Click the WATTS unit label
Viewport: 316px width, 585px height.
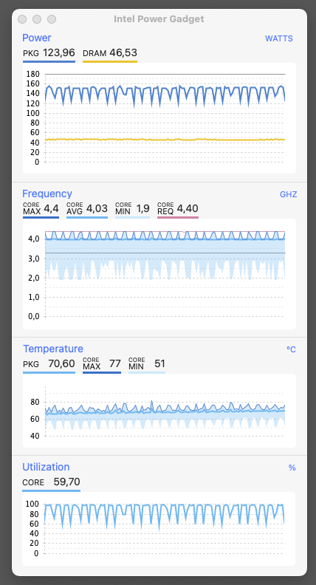tap(278, 38)
